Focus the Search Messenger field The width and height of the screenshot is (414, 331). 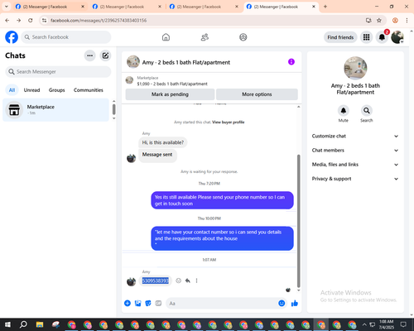pyautogui.click(x=58, y=72)
